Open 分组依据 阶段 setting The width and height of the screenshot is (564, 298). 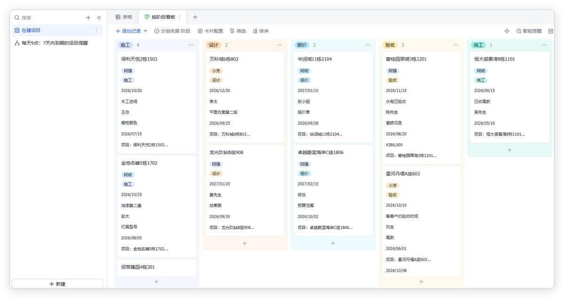pos(172,31)
